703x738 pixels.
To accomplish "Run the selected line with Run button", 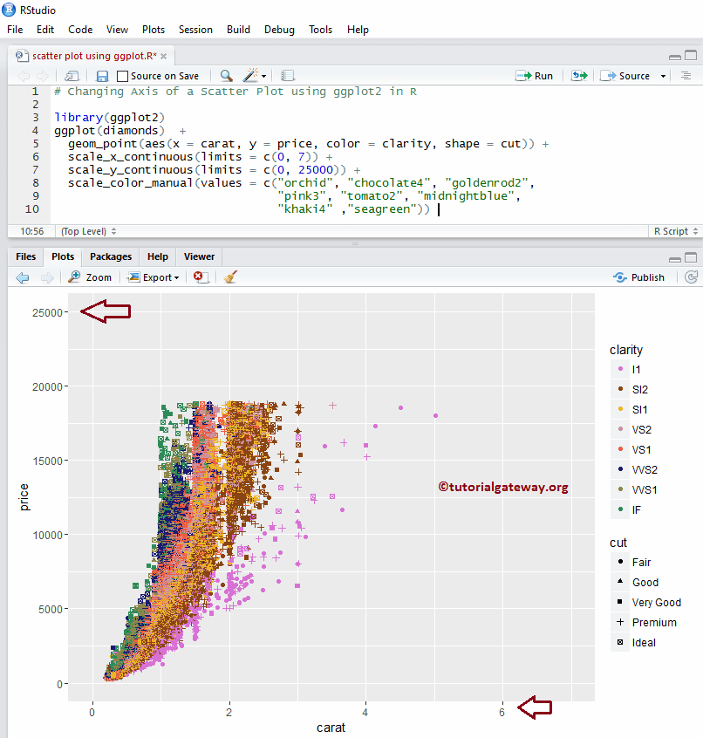I will coord(535,76).
